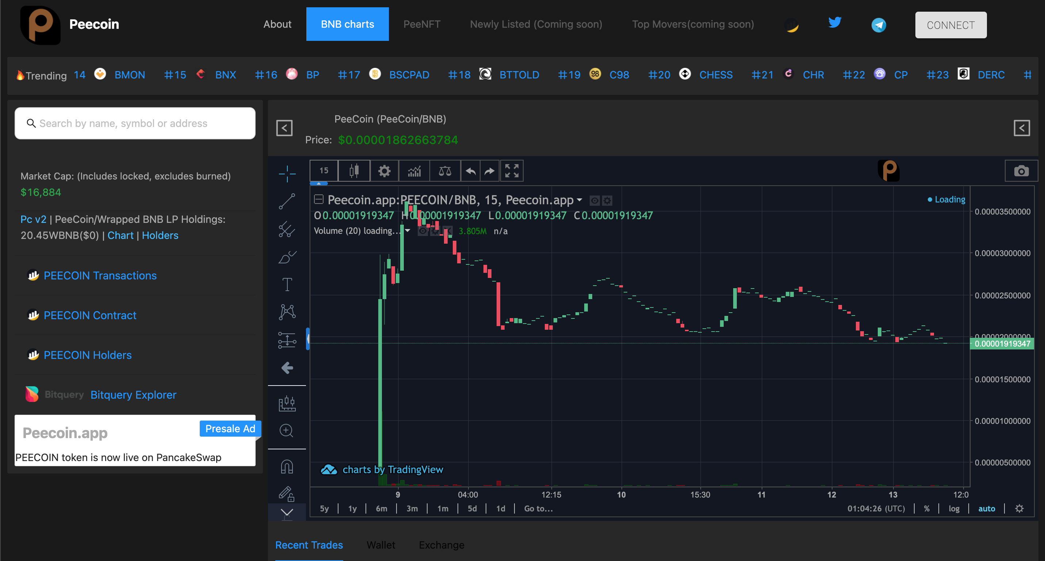1045x561 pixels.
Task: Select the long position prediction tool
Action: 287,340
